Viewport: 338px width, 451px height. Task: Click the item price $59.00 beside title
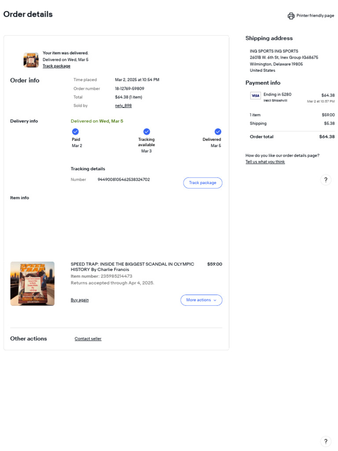(x=215, y=264)
